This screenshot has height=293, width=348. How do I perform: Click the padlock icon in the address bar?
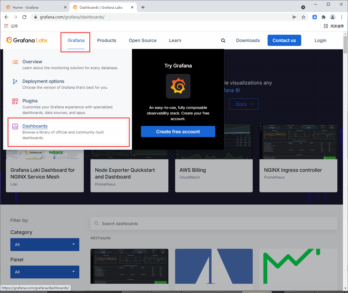pyautogui.click(x=35, y=17)
